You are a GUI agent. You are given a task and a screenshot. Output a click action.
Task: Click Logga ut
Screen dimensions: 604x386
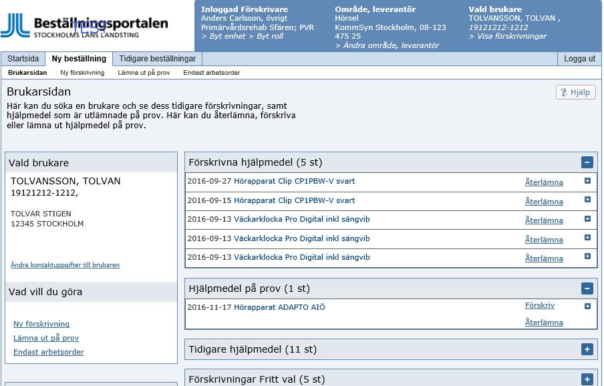[x=579, y=59]
